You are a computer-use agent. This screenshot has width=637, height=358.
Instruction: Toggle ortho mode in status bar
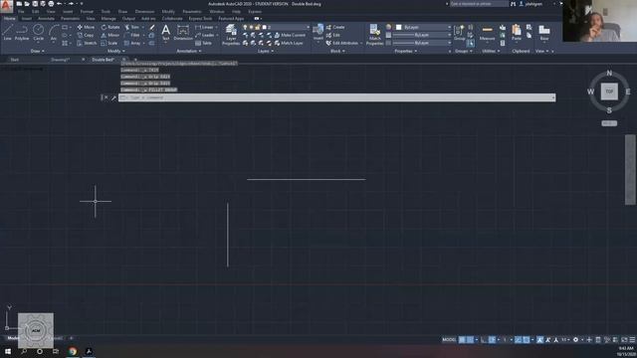tap(483, 340)
